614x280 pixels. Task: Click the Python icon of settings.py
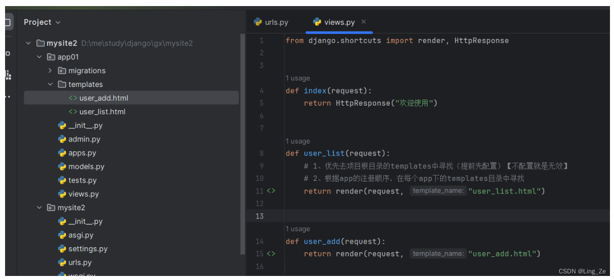(62, 249)
